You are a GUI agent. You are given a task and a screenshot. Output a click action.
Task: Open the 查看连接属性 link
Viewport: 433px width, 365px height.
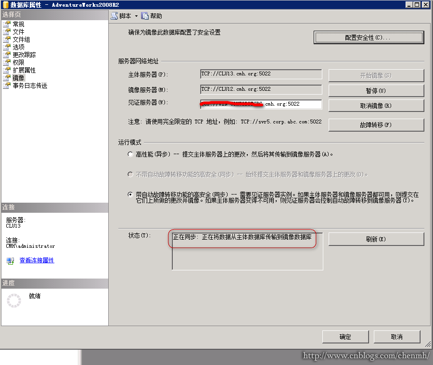click(37, 260)
